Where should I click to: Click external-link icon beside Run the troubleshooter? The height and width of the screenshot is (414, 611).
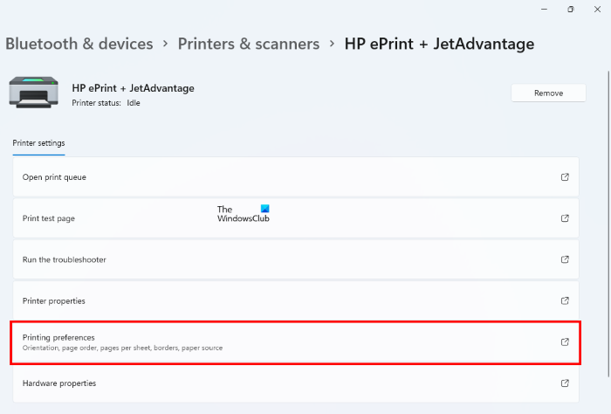click(565, 259)
